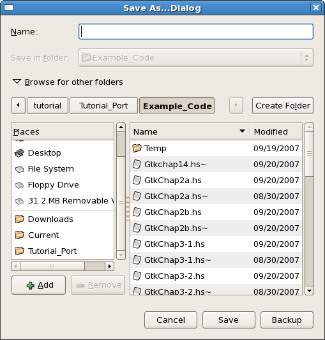The height and width of the screenshot is (340, 325).
Task: Select the Floppy Drive icon
Action: [19, 185]
